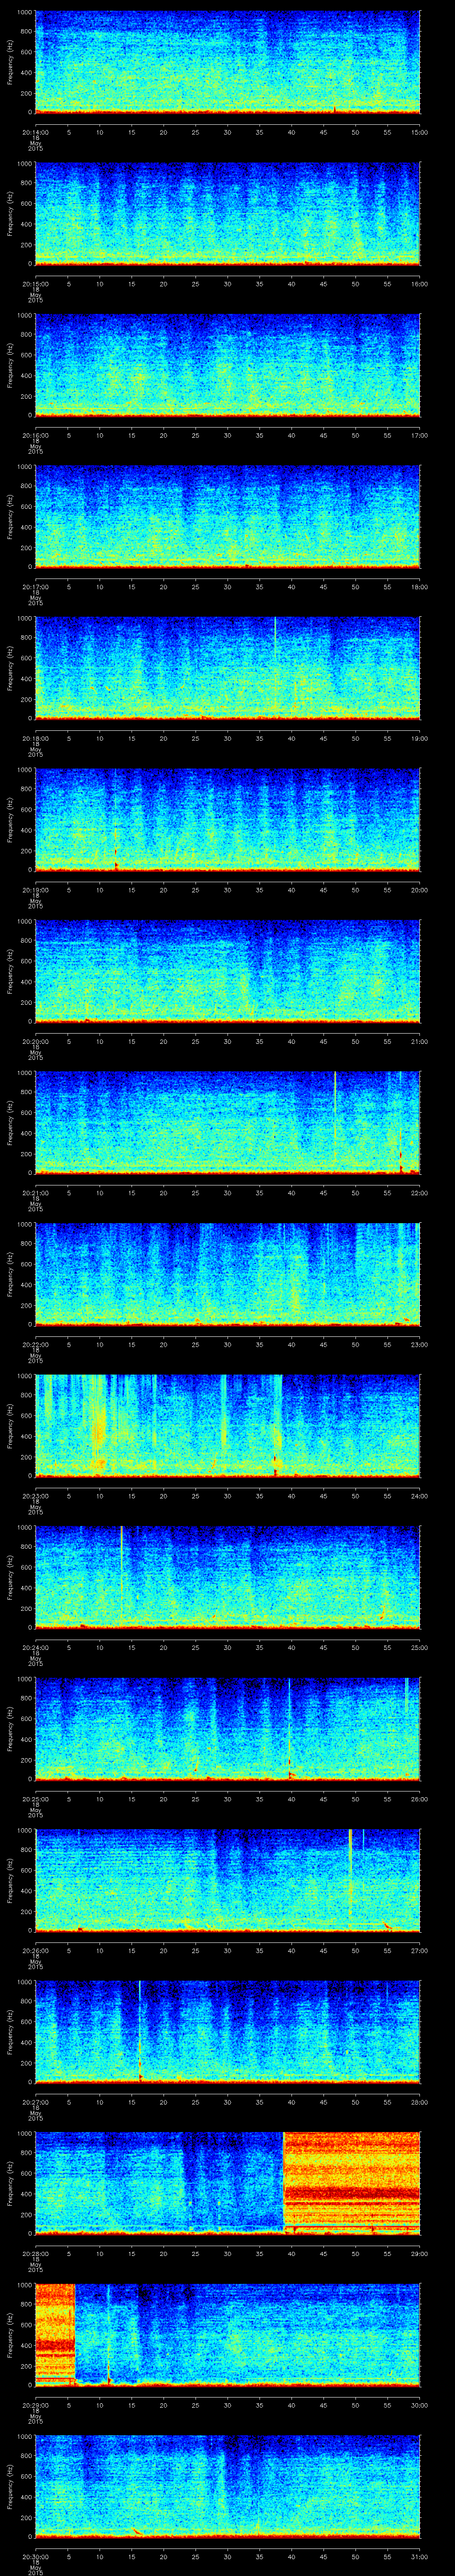Click the spectrogram plot beginning at 20:14:00
Viewport: 455px width, 2576px height.
(x=228, y=62)
